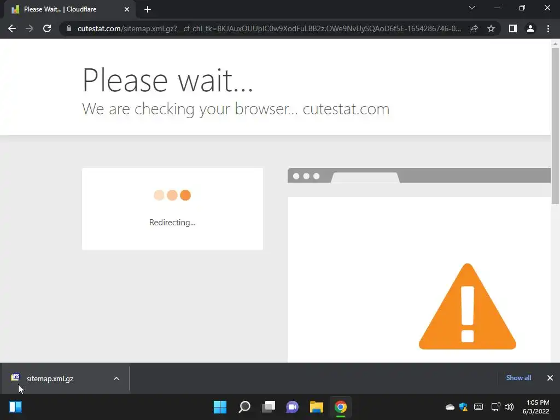Open downloaded sitemap.xml.gz file
Image resolution: width=560 pixels, height=420 pixels.
pos(50,378)
